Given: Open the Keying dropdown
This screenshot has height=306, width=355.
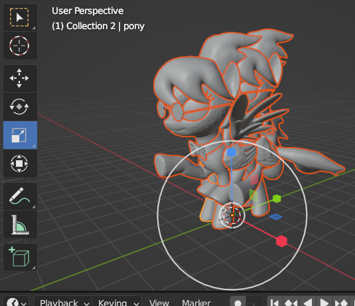Looking at the screenshot, I should click(x=117, y=303).
